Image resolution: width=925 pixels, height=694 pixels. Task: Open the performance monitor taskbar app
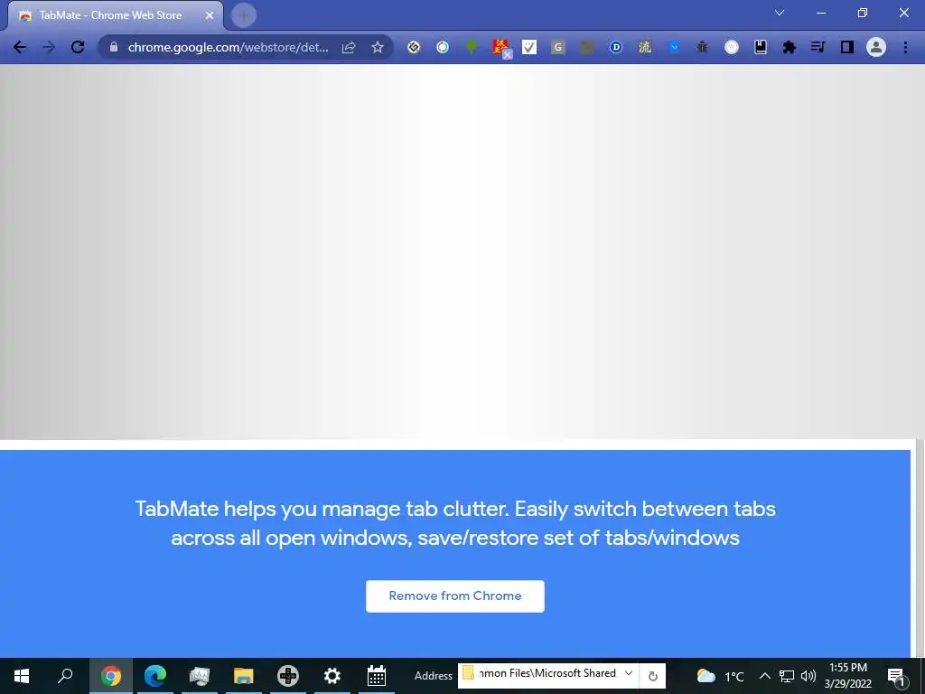point(200,676)
